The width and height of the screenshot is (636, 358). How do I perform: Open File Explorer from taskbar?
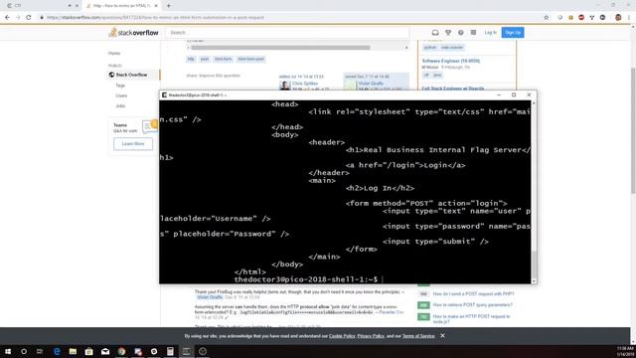point(73,351)
